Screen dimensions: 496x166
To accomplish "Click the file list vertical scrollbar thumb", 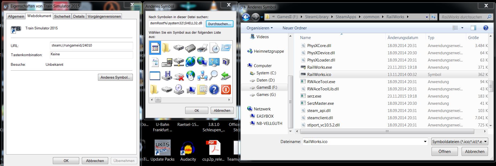I will tap(491, 86).
